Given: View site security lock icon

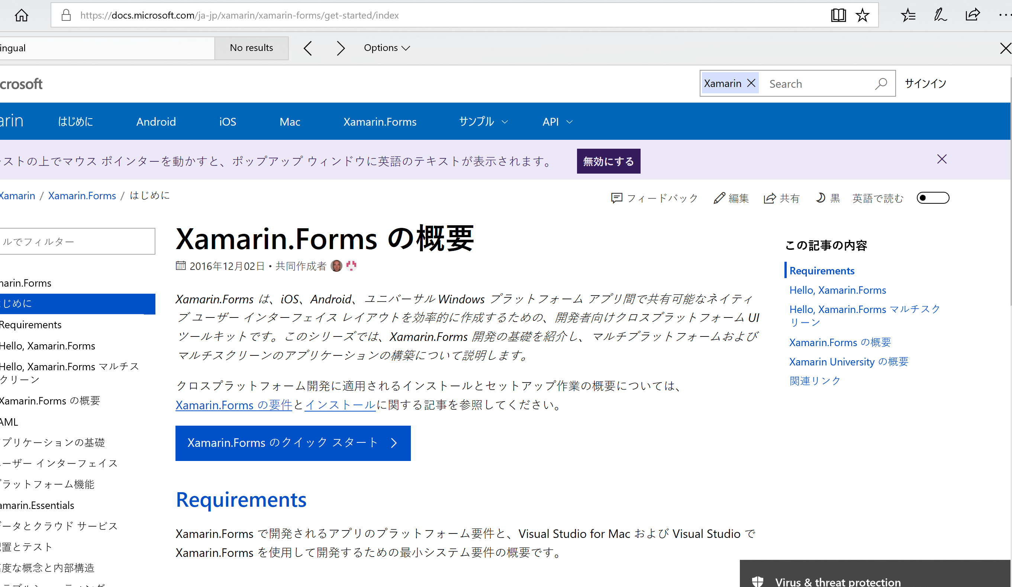Looking at the screenshot, I should point(66,15).
